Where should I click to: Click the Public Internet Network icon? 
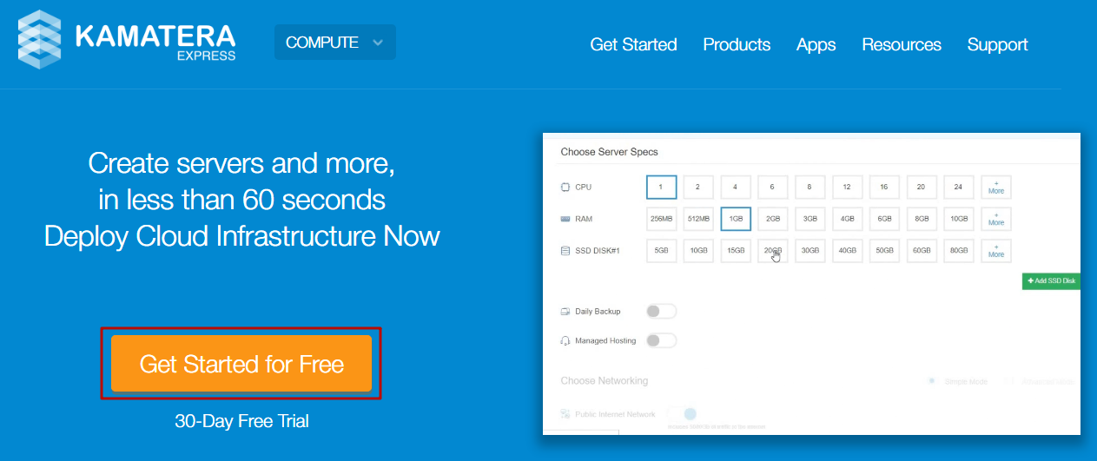pyautogui.click(x=565, y=414)
